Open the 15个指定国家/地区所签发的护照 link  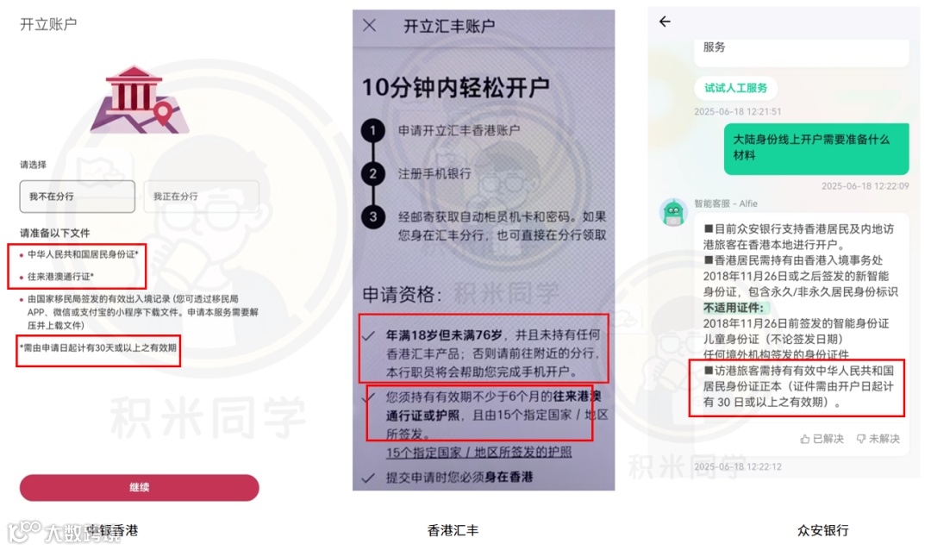(478, 453)
